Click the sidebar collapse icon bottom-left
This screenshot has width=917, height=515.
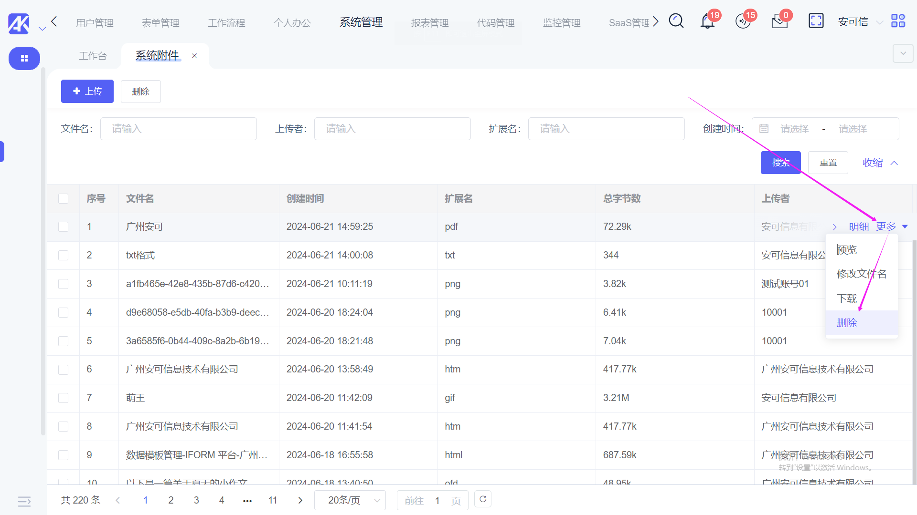pyautogui.click(x=24, y=501)
